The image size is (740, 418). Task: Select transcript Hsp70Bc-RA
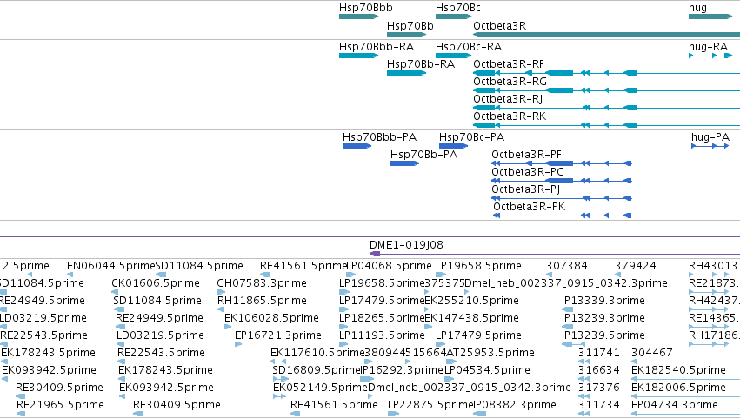[453, 56]
